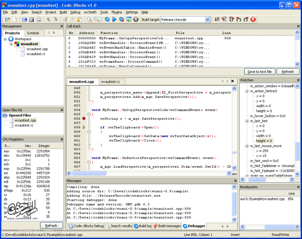Click the Build gear icon
This screenshot has width=302, height=239.
coord(107,20)
